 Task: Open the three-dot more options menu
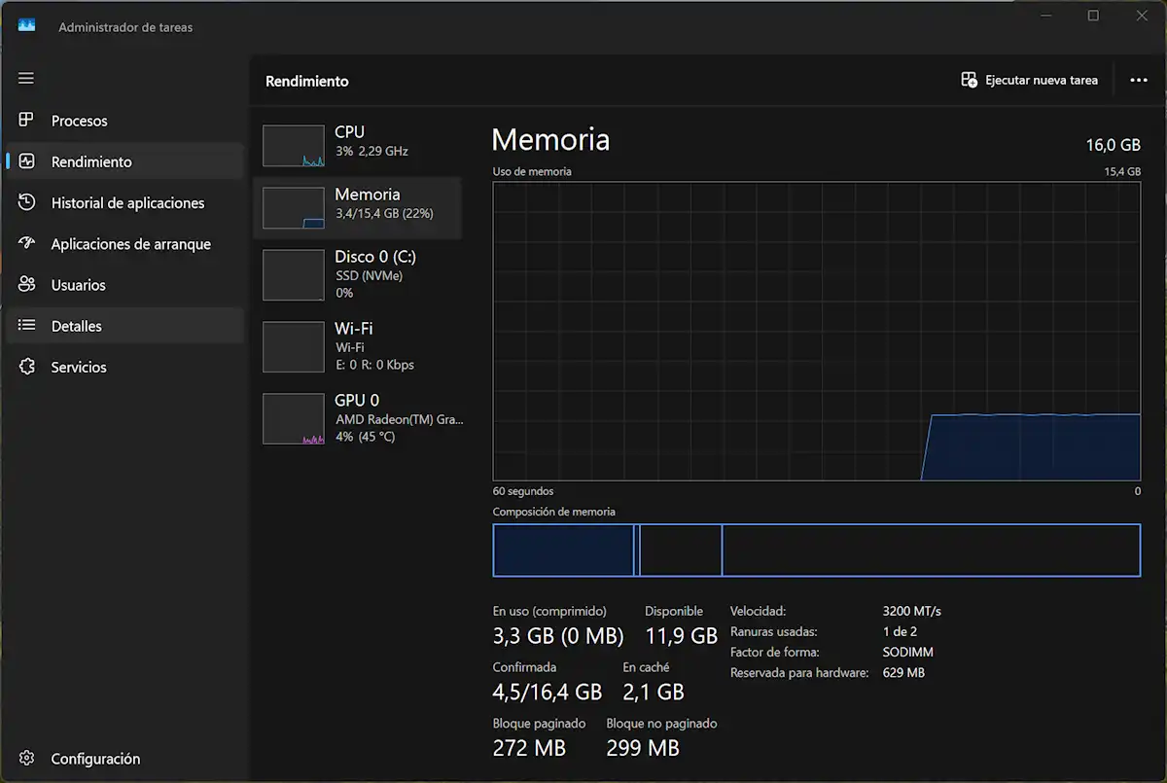1139,81
